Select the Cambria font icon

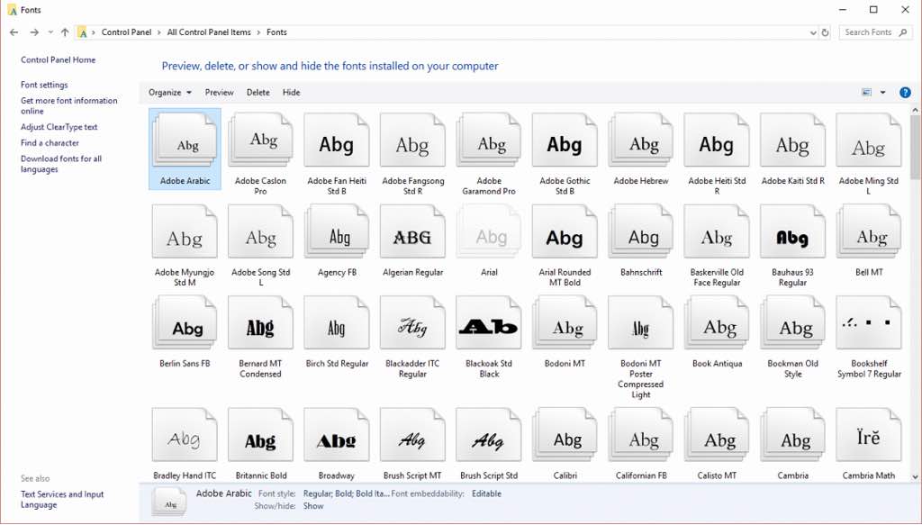pyautogui.click(x=792, y=435)
